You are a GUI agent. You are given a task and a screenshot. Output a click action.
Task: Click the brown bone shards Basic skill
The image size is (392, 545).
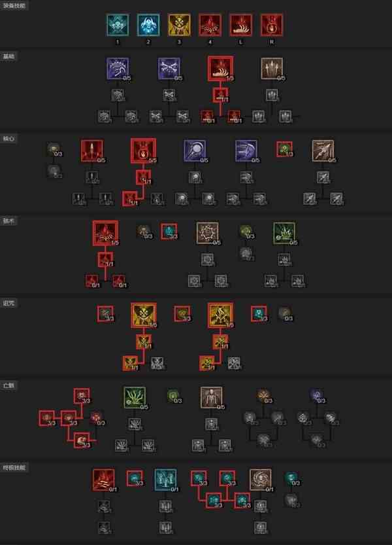tap(272, 69)
